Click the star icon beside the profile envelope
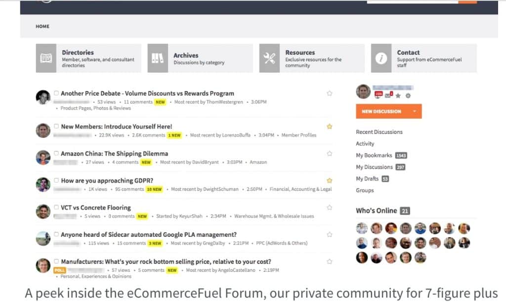Viewport: 506px width, 302px height. [398, 95]
